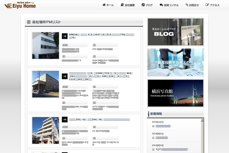
Task: Click the address text ending in 7-8
Action: (x=71, y=60)
